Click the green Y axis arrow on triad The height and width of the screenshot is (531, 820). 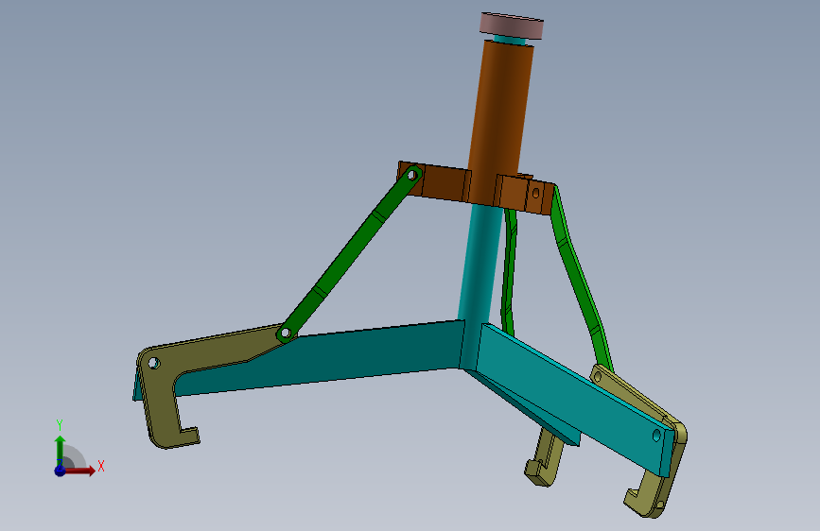click(x=61, y=450)
